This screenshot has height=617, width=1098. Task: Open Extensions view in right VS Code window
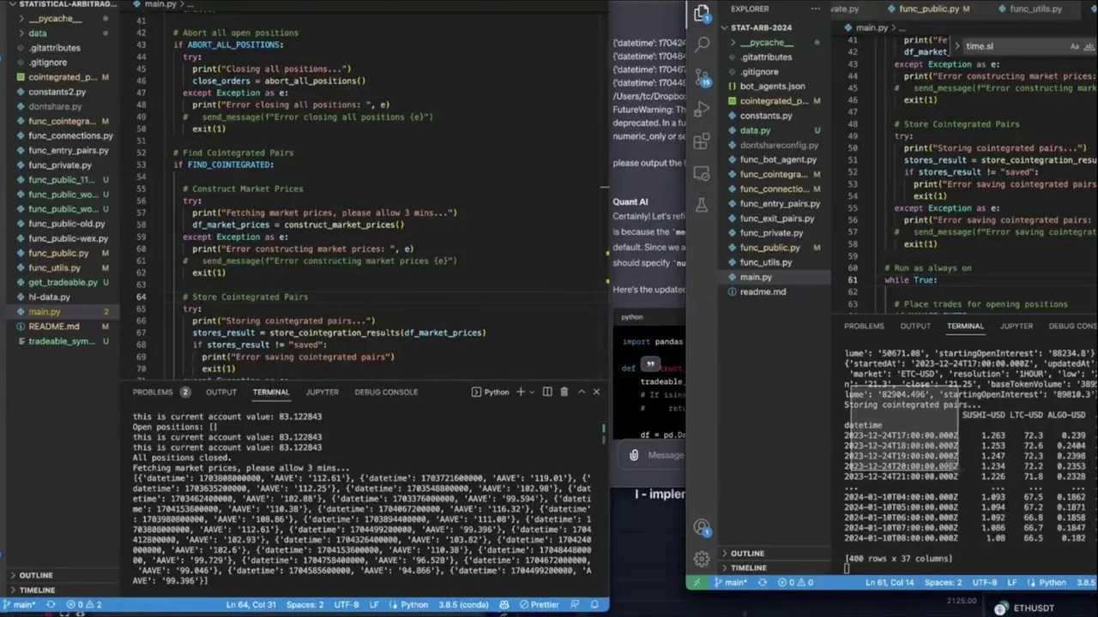click(703, 141)
